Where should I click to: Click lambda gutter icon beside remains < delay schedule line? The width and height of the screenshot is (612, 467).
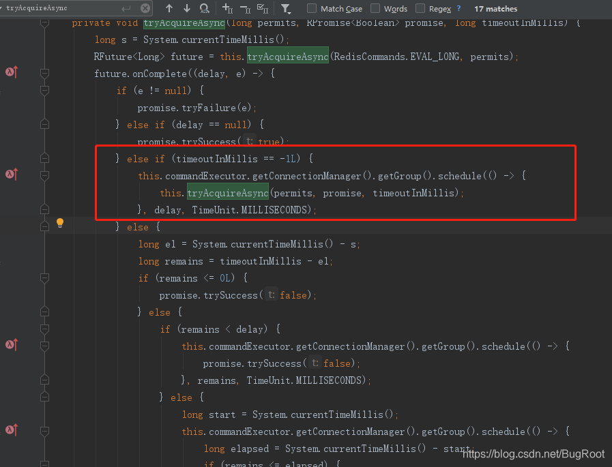(x=12, y=344)
